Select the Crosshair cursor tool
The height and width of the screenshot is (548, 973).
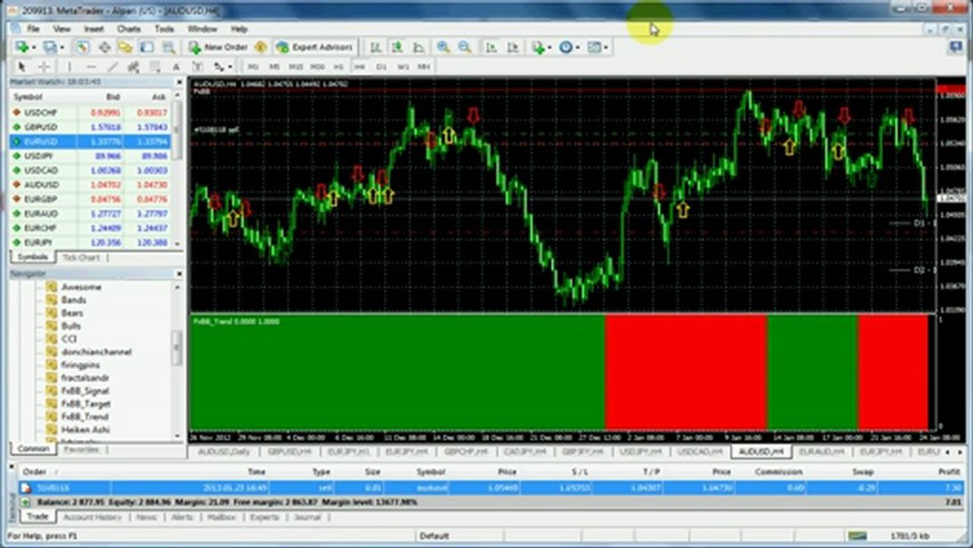pyautogui.click(x=43, y=67)
